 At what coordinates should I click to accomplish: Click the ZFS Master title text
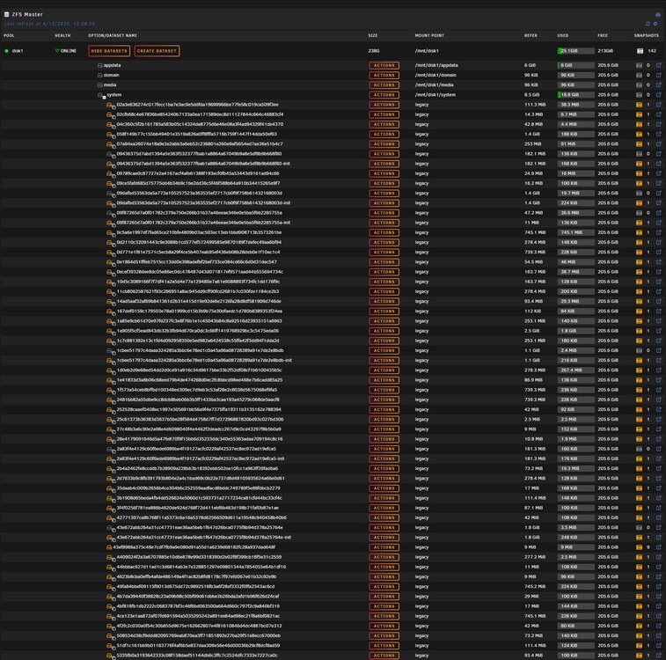(x=27, y=14)
